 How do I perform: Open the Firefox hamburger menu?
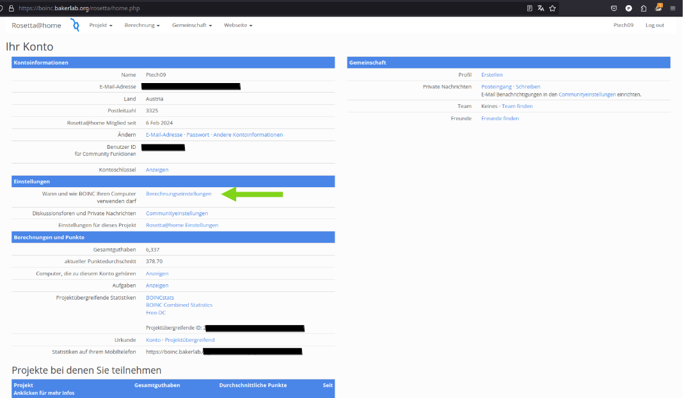coord(672,8)
